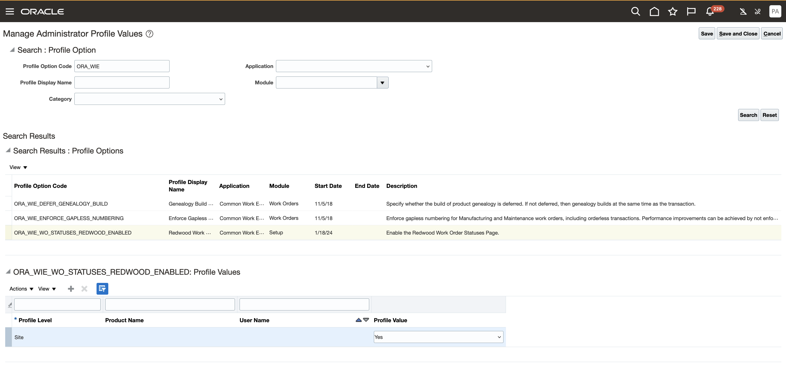The image size is (786, 373).
Task: Click the Cancel button
Action: click(x=772, y=34)
